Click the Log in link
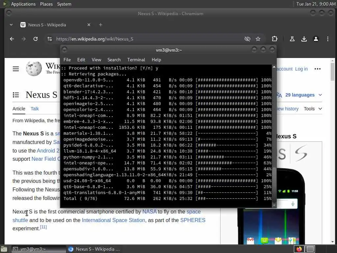The image size is (337, 253). coord(301,69)
